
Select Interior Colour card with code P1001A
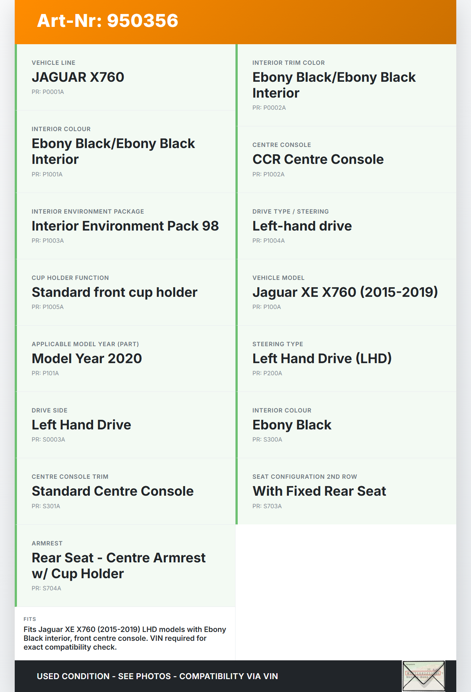coord(126,151)
